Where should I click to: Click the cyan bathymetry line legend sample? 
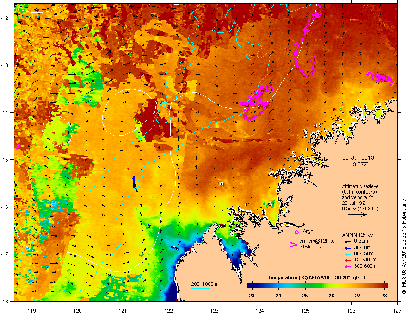pos(200,288)
